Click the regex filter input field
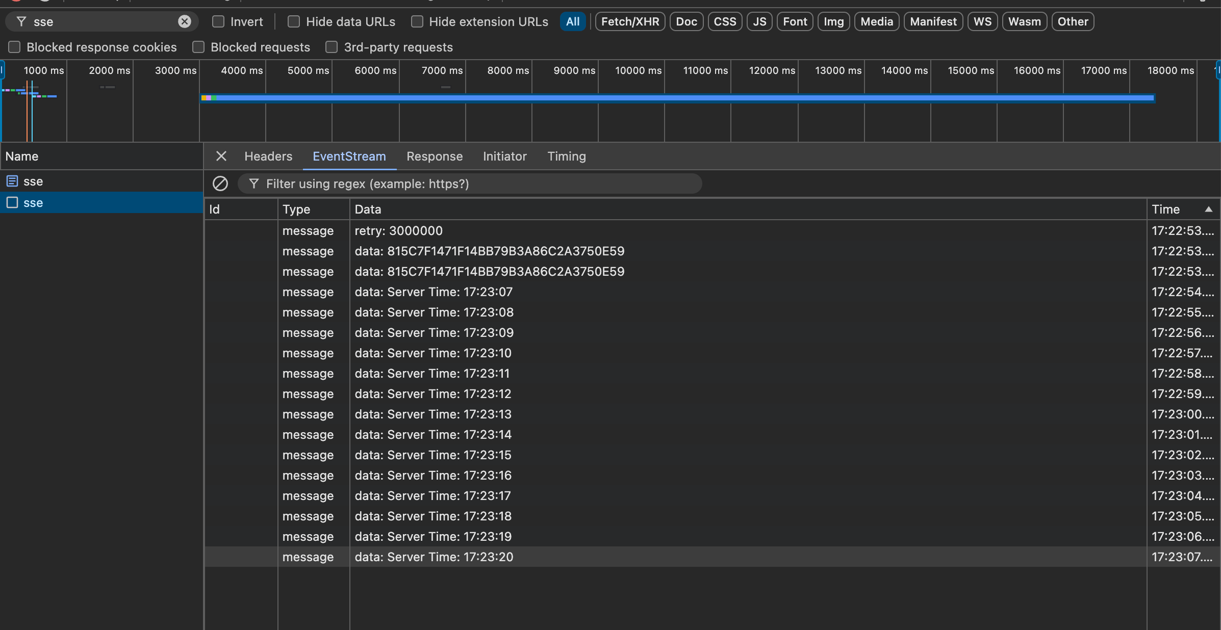 coord(469,183)
